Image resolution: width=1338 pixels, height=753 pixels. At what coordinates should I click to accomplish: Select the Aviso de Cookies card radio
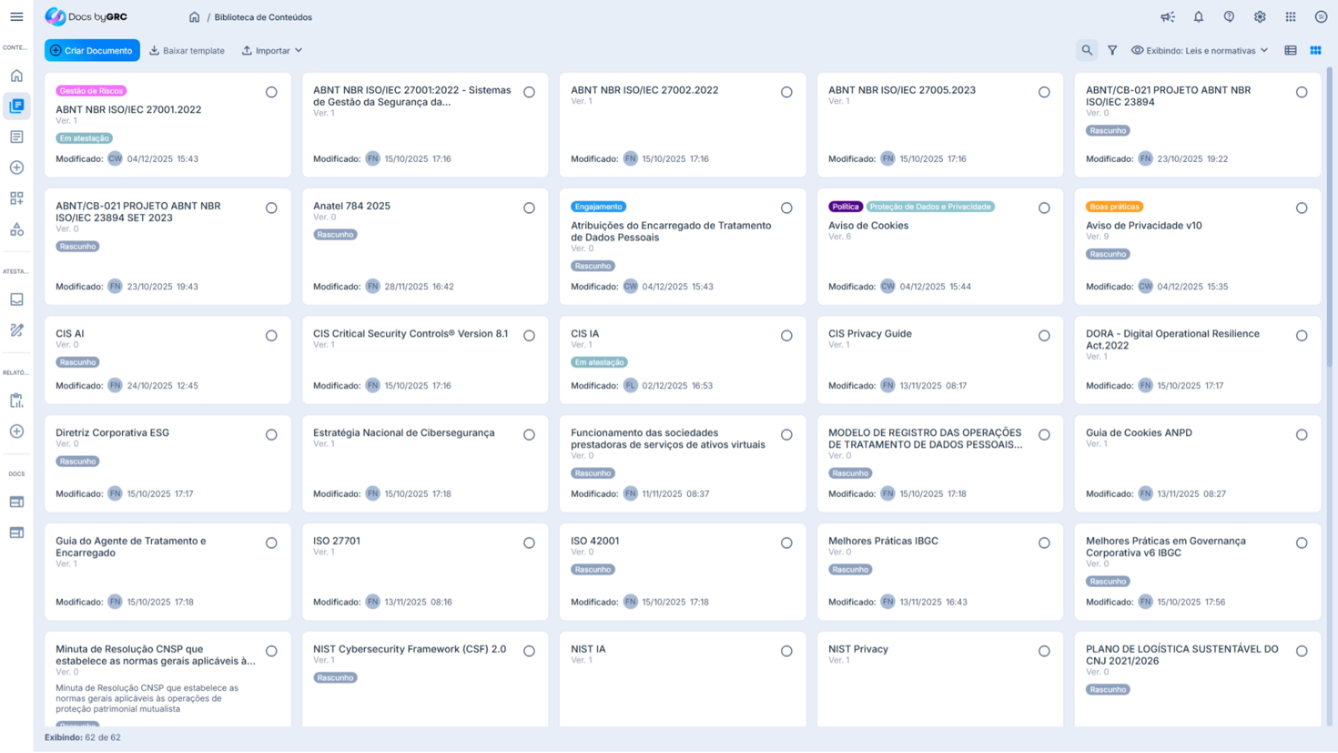coord(1043,208)
